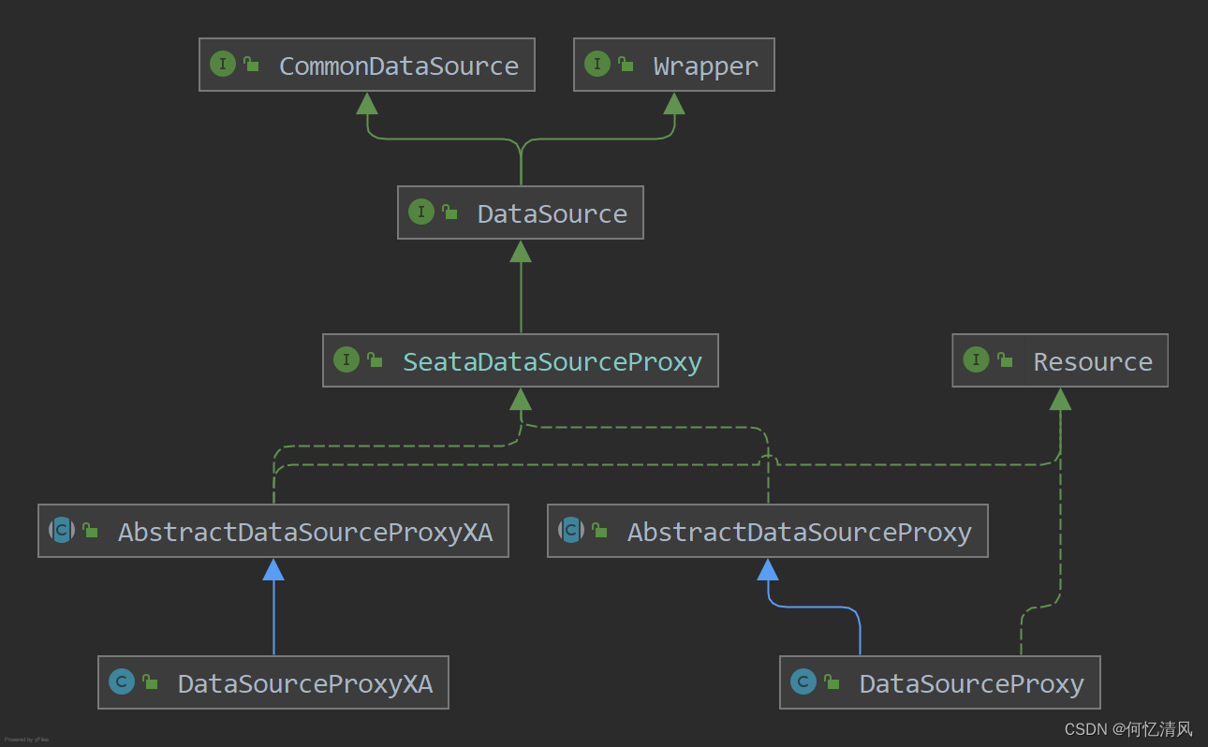Click the visibility lock icon on Wrapper

coord(626,65)
